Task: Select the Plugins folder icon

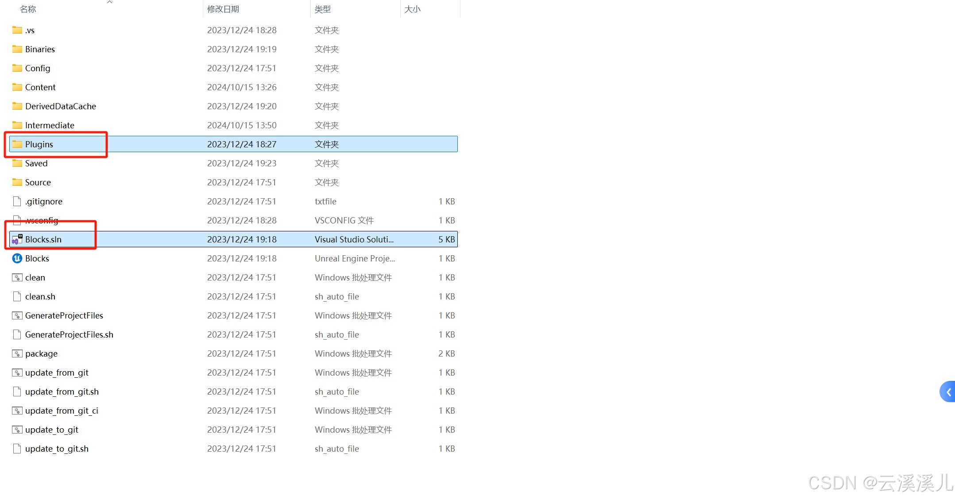Action: (17, 144)
